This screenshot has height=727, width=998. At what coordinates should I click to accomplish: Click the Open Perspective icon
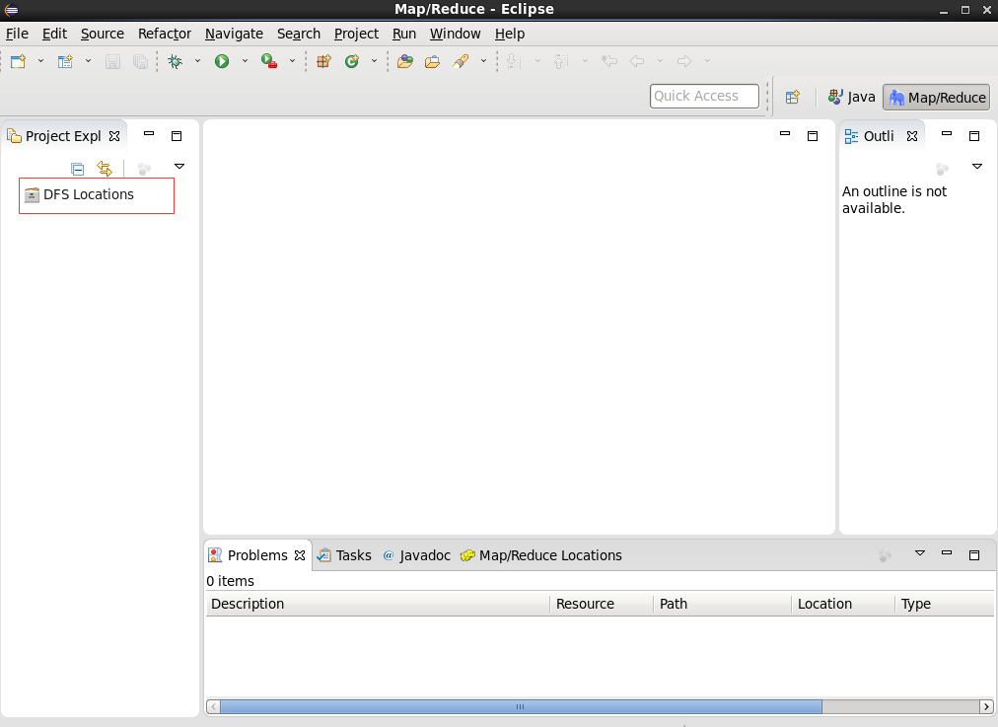(793, 96)
